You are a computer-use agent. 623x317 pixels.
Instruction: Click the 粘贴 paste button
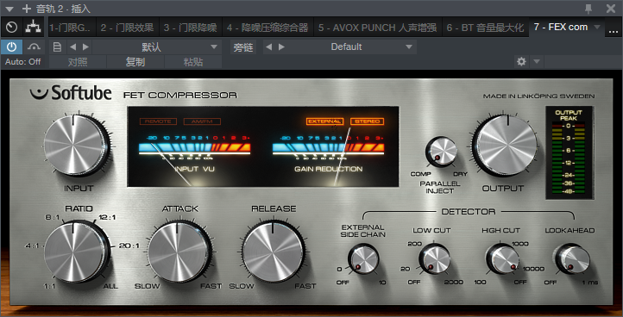click(x=193, y=62)
